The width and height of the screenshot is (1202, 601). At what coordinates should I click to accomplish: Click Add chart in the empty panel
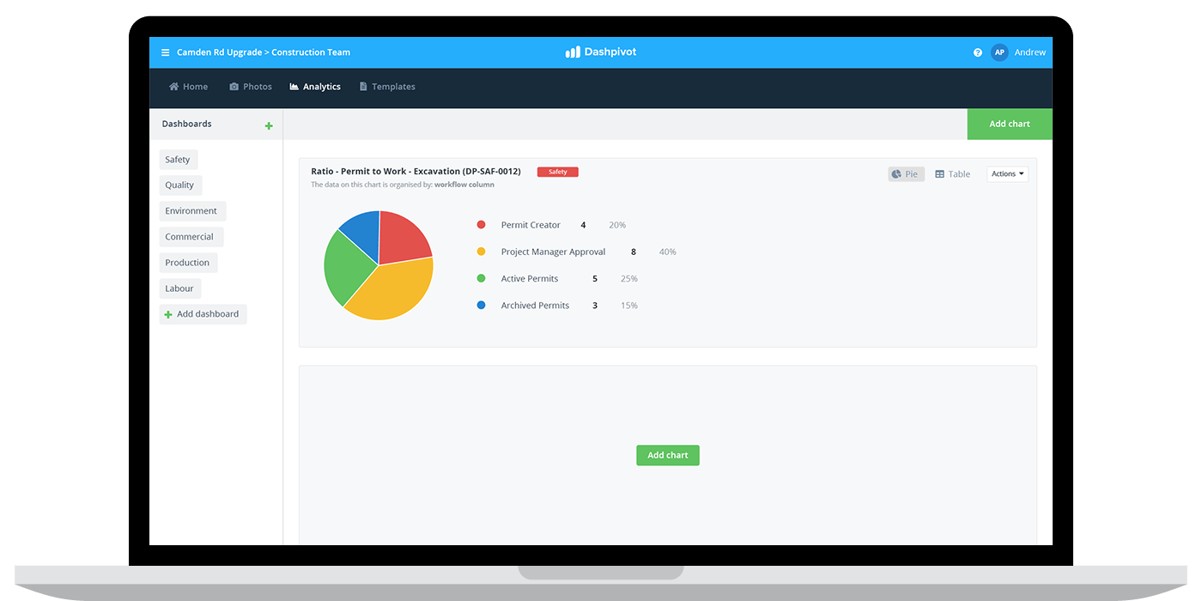click(668, 455)
